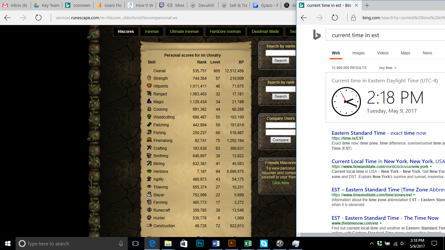
Task: Expand dropdown arrow next to timeanddate.com/time/zones/est URL
Action: tap(414, 195)
